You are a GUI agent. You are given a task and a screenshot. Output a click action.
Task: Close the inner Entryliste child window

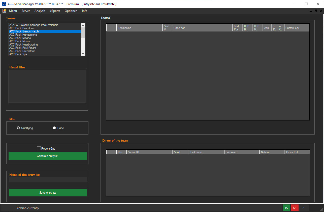(321, 11)
